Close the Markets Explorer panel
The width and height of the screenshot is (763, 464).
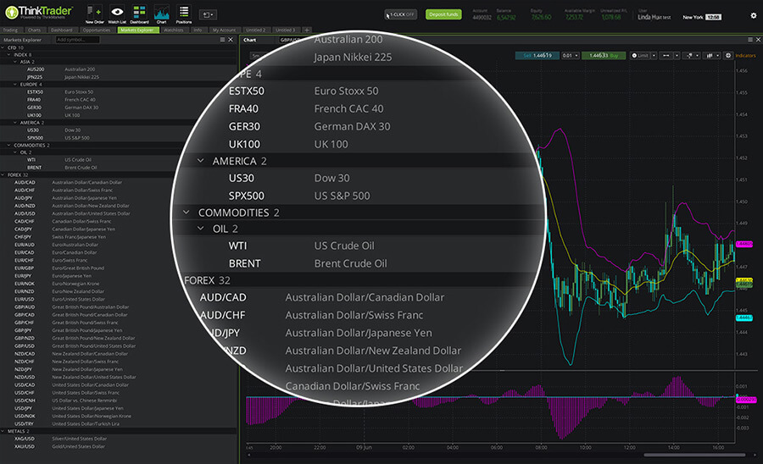click(231, 40)
